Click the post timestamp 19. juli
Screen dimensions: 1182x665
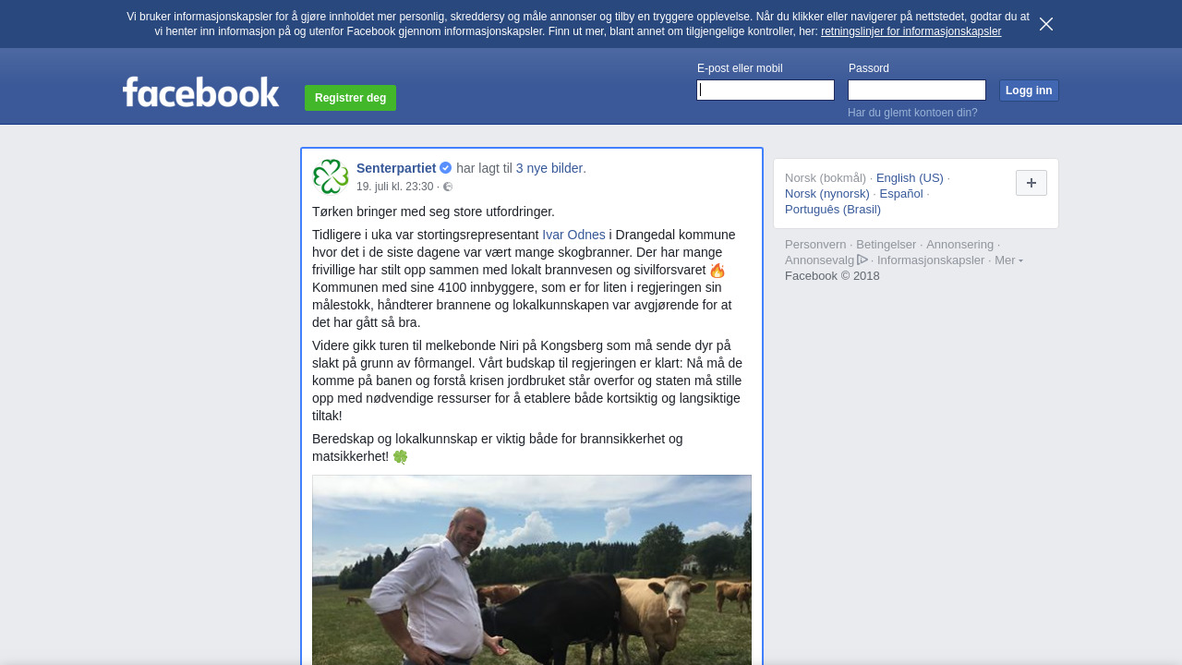[x=395, y=187]
